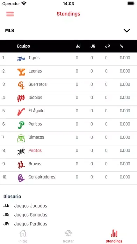Screen dimensions: 137x244
Task: Tap the Diablos M logo
Action: pyautogui.click(x=21, y=99)
